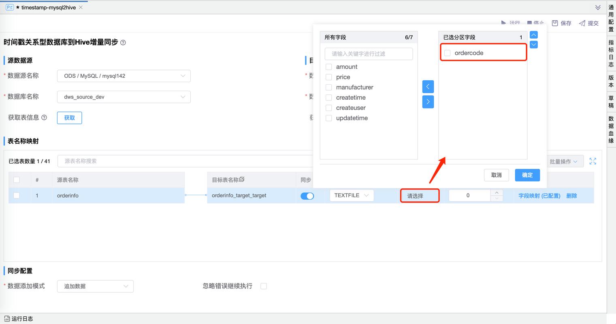Click the field filter keyword input
The height and width of the screenshot is (324, 616).
coord(369,54)
